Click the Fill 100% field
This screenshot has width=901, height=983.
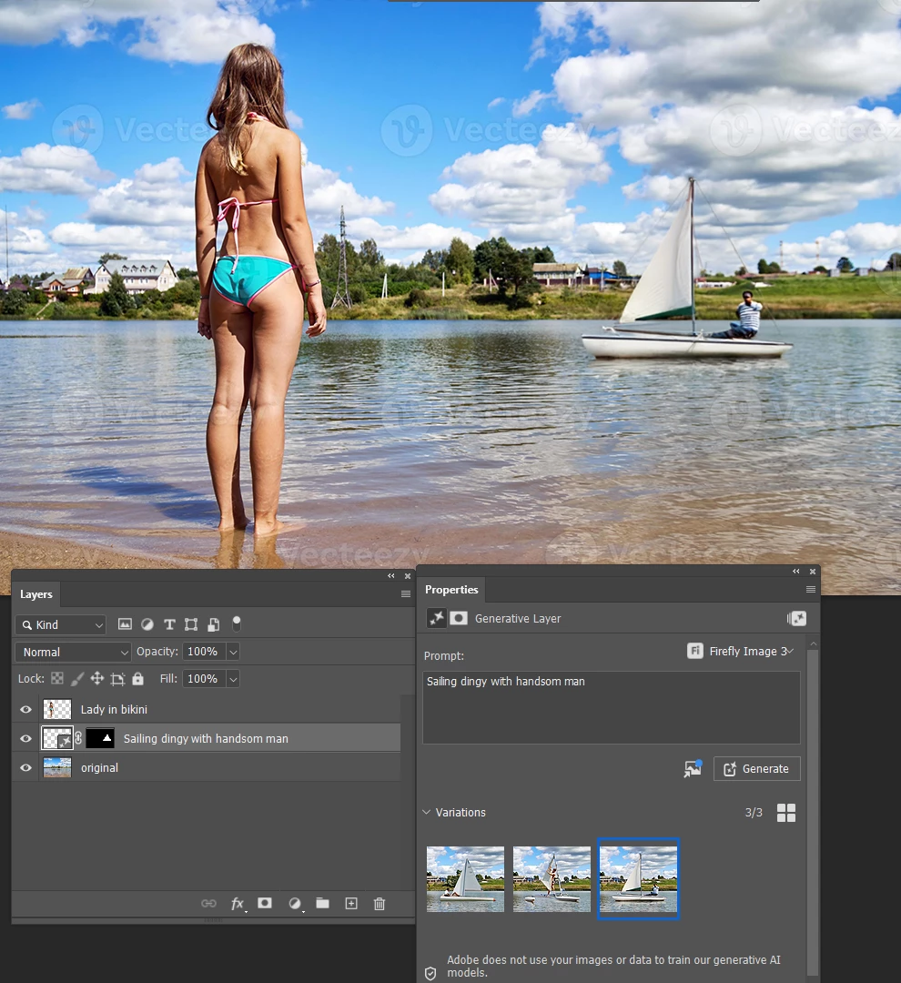click(x=203, y=679)
